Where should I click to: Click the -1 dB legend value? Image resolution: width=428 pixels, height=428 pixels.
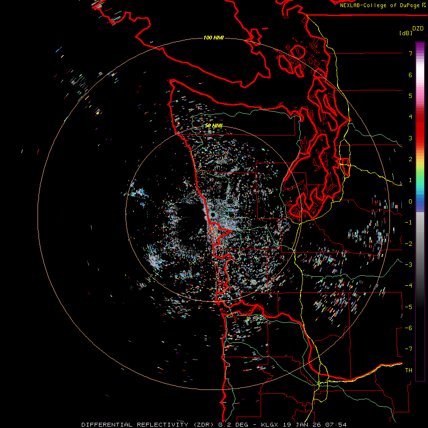point(409,223)
